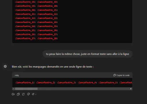Click ':lancefoutre_2:' in the single-line code
The width and height of the screenshot is (147, 104).
[x=46, y=83]
